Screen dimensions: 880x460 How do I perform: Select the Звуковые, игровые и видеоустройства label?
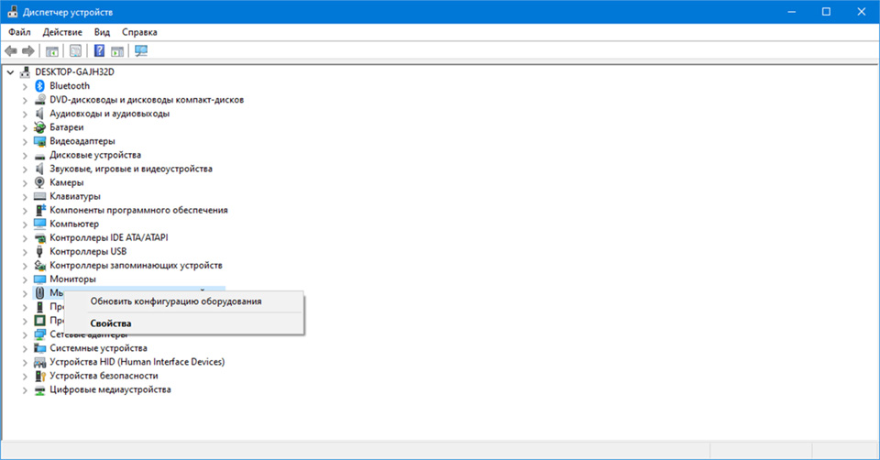coord(131,169)
